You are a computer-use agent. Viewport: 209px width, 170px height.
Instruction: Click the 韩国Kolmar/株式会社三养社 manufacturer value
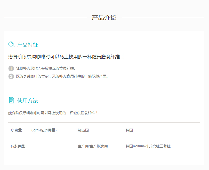coord(148,146)
